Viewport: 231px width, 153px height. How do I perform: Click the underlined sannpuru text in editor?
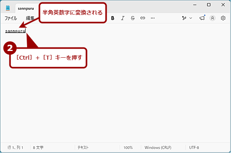[x=15, y=31]
